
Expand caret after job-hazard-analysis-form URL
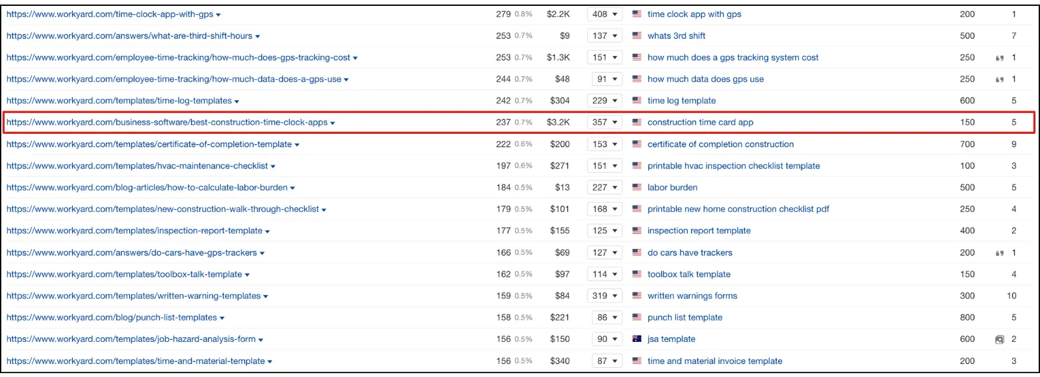[x=261, y=340]
